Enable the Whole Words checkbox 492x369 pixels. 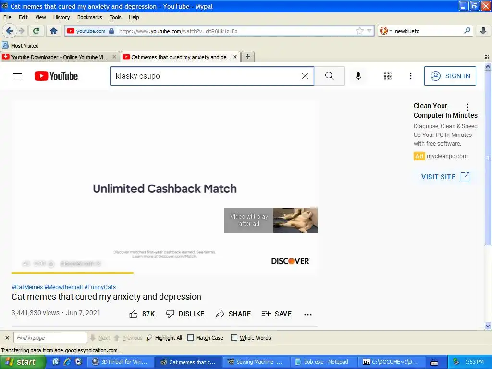coord(234,338)
